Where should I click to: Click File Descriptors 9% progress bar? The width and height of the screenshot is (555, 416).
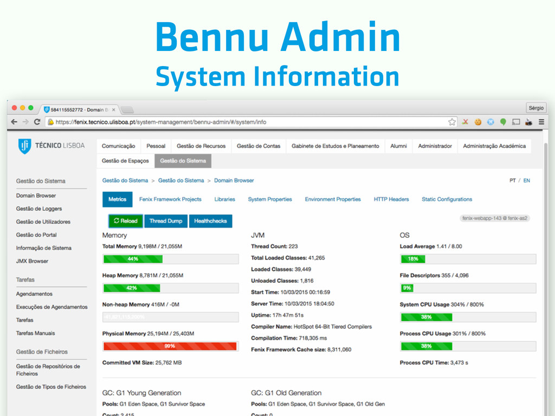[x=468, y=288]
